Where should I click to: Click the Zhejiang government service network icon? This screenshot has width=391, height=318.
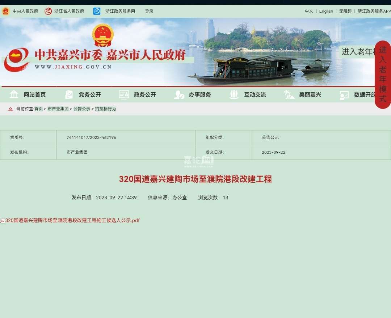click(x=97, y=11)
